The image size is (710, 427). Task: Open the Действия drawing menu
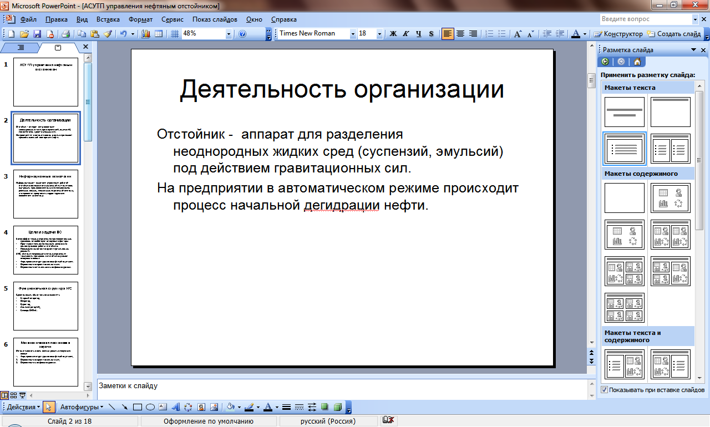click(x=24, y=407)
